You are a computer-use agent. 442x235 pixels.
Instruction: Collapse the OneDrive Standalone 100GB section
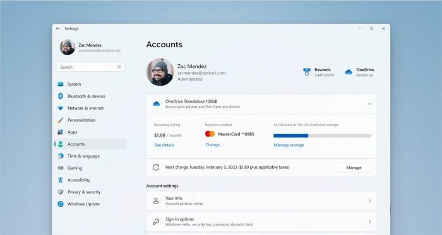369,104
